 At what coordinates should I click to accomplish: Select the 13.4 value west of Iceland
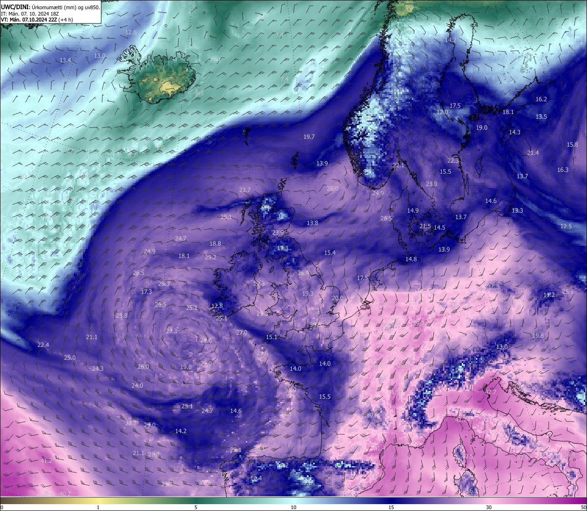[x=66, y=60]
